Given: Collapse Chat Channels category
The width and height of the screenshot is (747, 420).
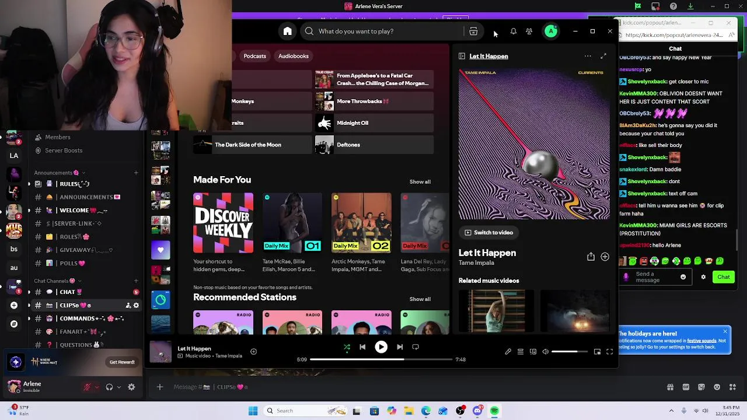Looking at the screenshot, I should pos(57,281).
